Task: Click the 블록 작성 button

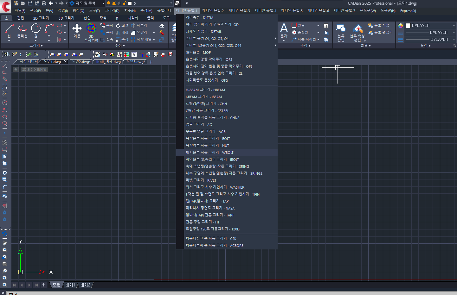Action: (x=379, y=25)
